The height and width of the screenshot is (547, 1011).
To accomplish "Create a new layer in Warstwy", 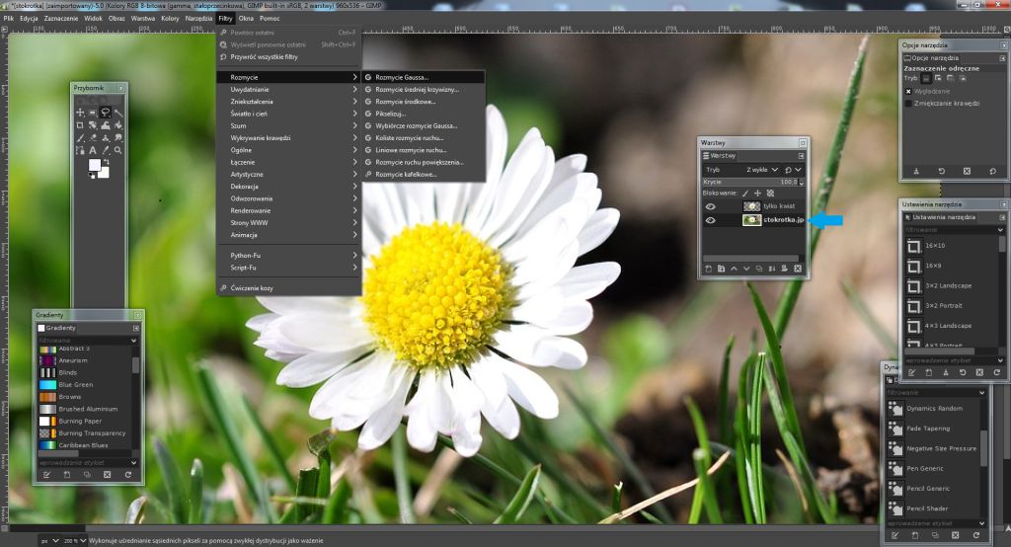I will (x=708, y=269).
